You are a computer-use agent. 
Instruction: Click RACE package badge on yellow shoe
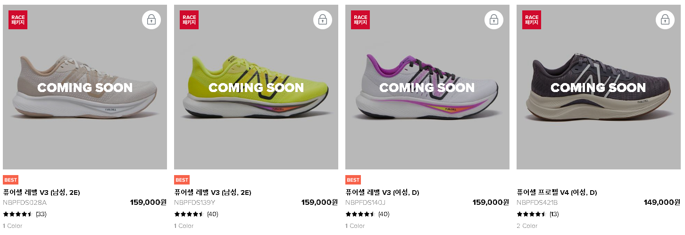point(189,20)
